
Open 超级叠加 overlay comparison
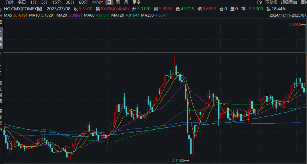click(x=289, y=2)
